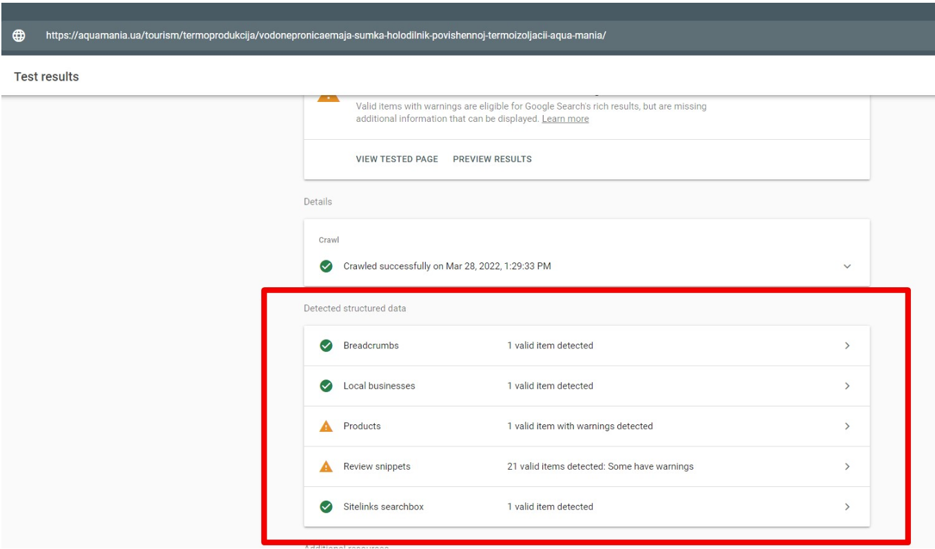The image size is (935, 549).
Task: Open the Learn more link
Action: [565, 118]
